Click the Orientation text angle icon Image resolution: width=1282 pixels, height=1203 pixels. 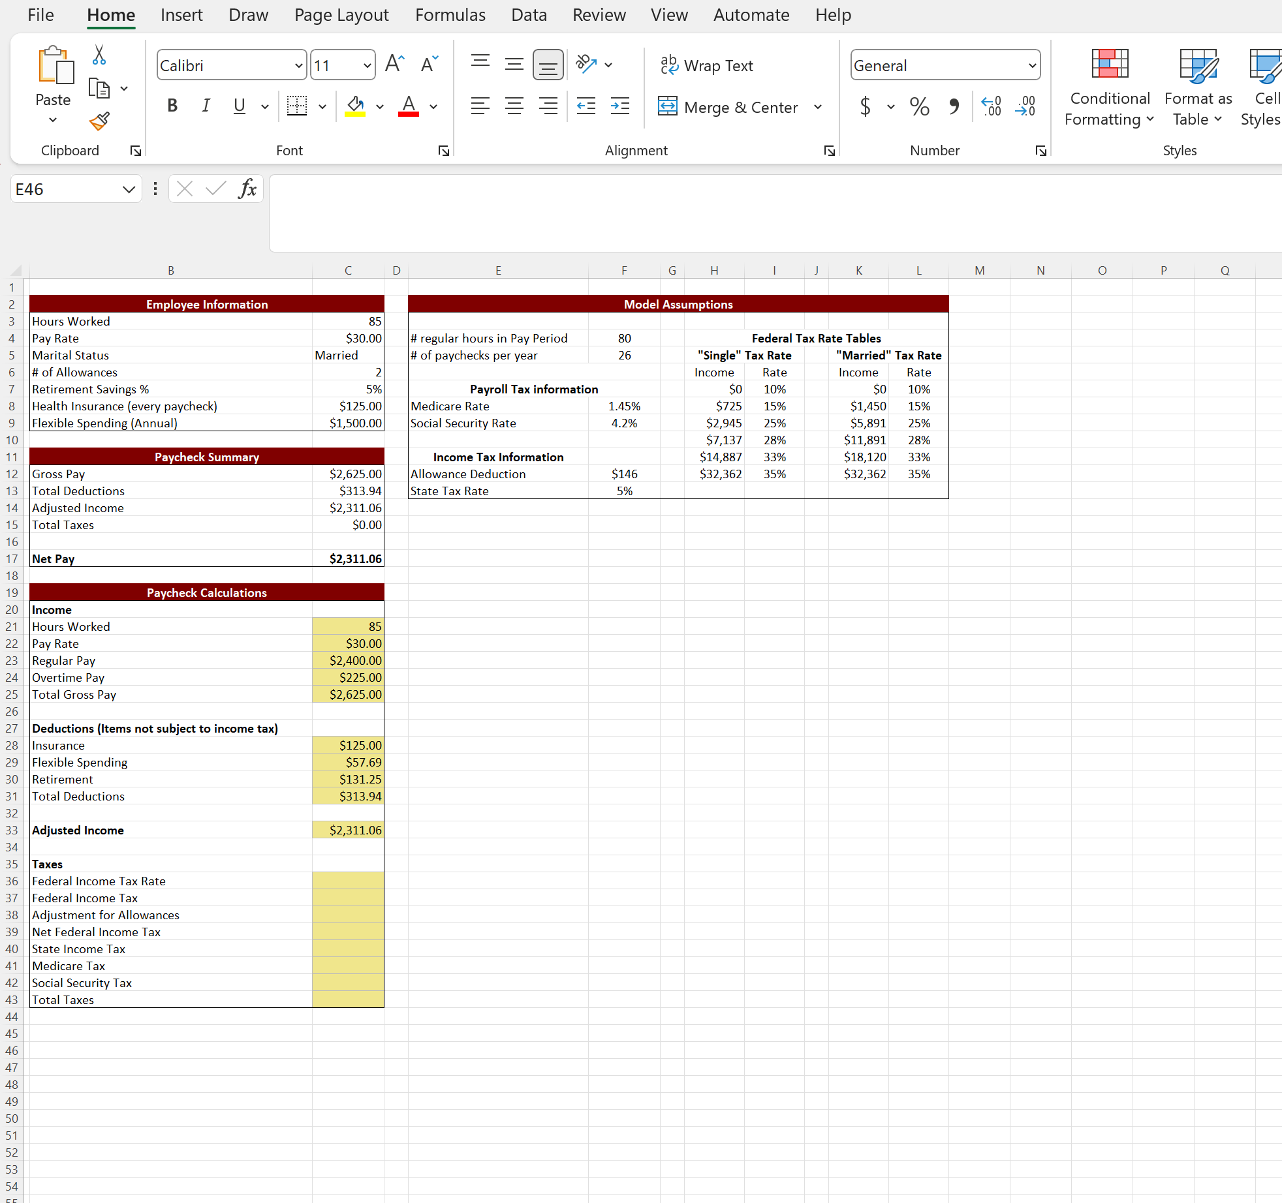click(x=586, y=65)
